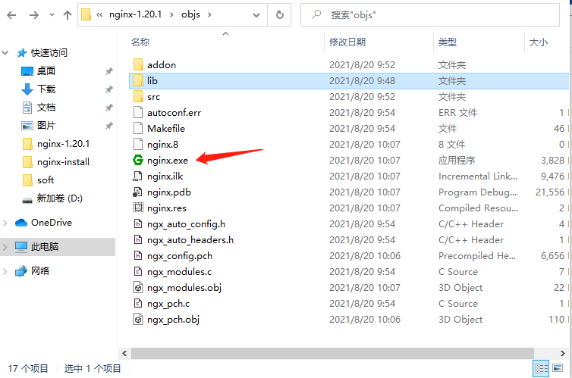Sort by the 大小 column header
572x378 pixels.
click(x=539, y=42)
